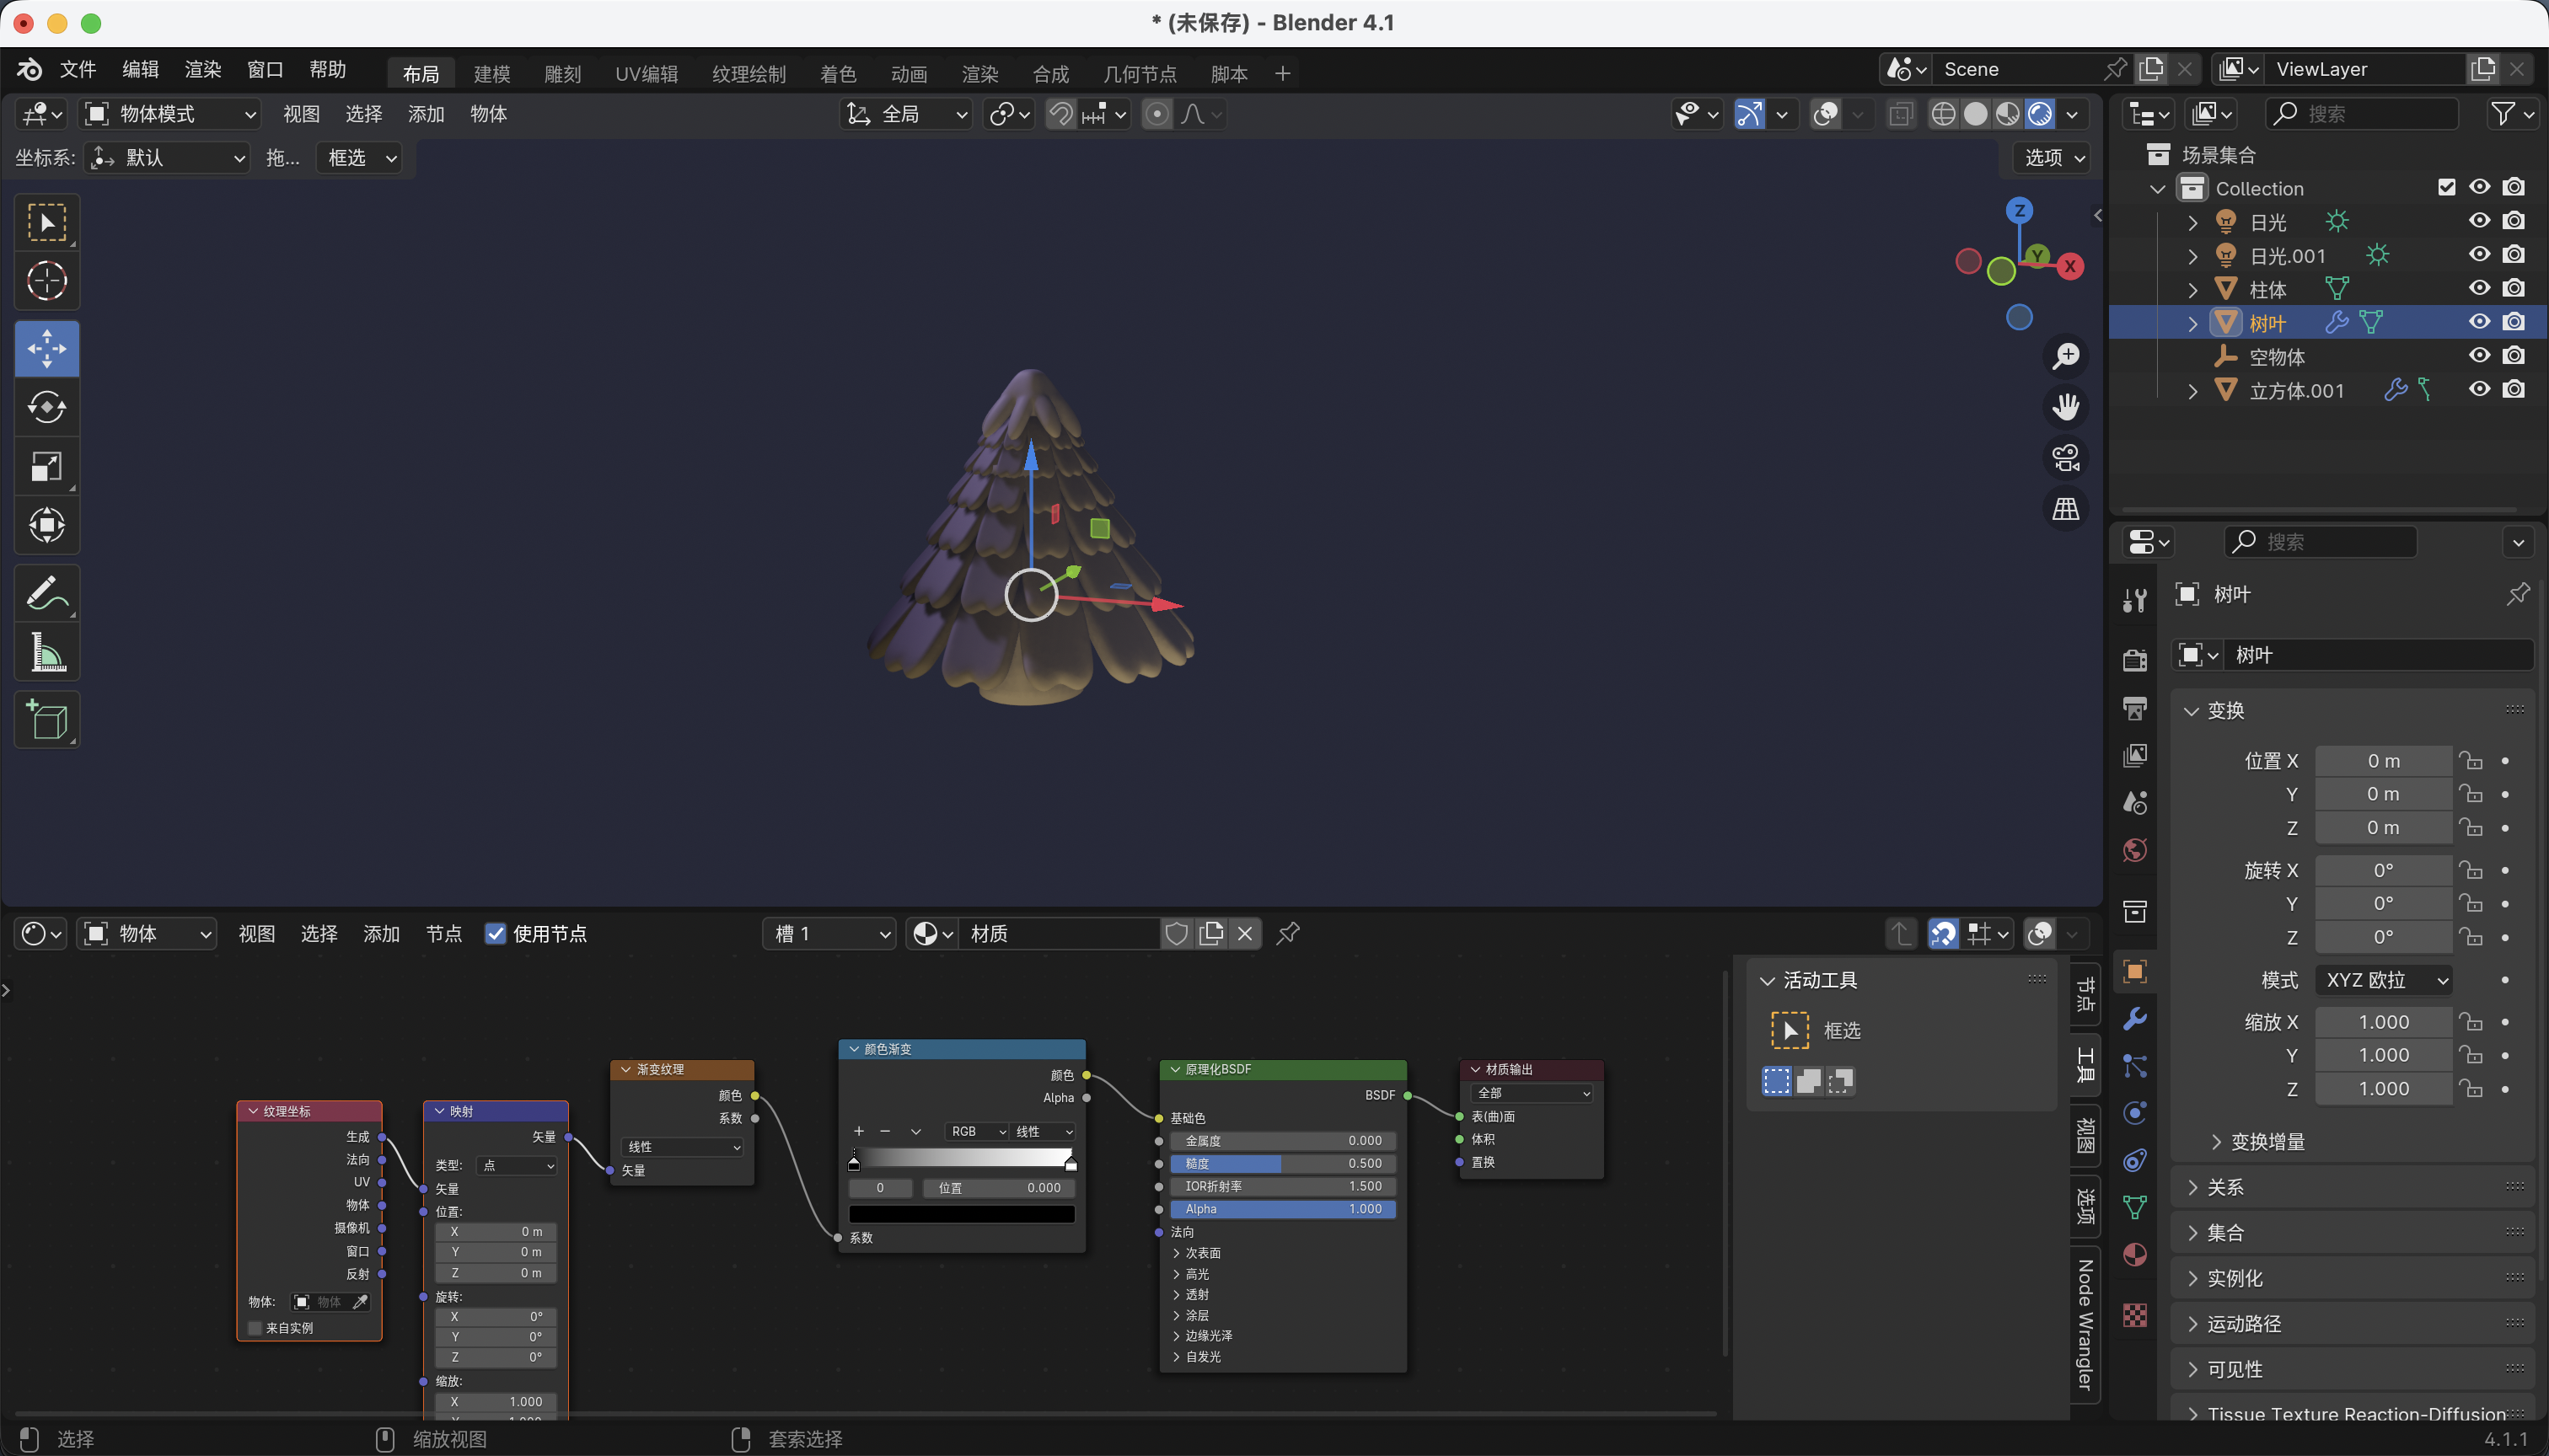Image resolution: width=2549 pixels, height=1456 pixels.
Task: Toggle camera view in the viewport
Action: pos(2065,458)
